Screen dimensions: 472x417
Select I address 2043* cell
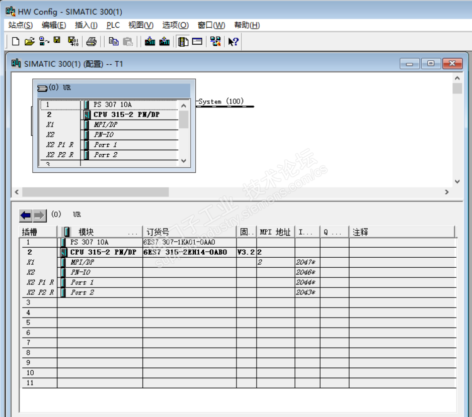click(307, 292)
